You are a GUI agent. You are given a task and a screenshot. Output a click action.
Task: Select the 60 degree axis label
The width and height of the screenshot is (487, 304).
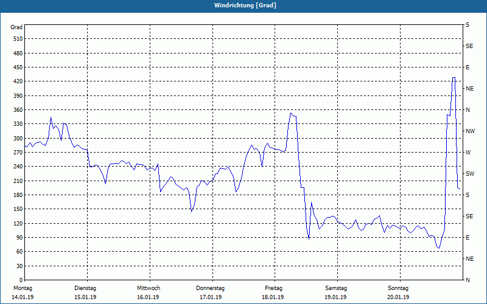(x=19, y=252)
